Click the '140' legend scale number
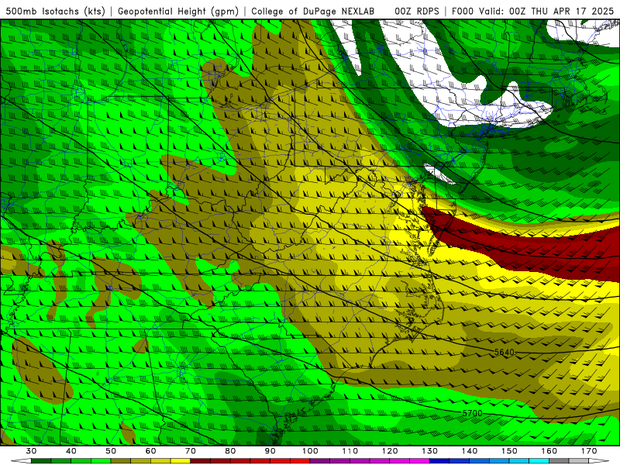The height and width of the screenshot is (465, 620). click(x=470, y=451)
